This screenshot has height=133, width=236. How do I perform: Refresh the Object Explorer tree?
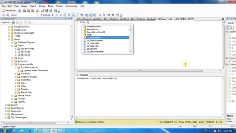pyautogui.click(x=29, y=23)
